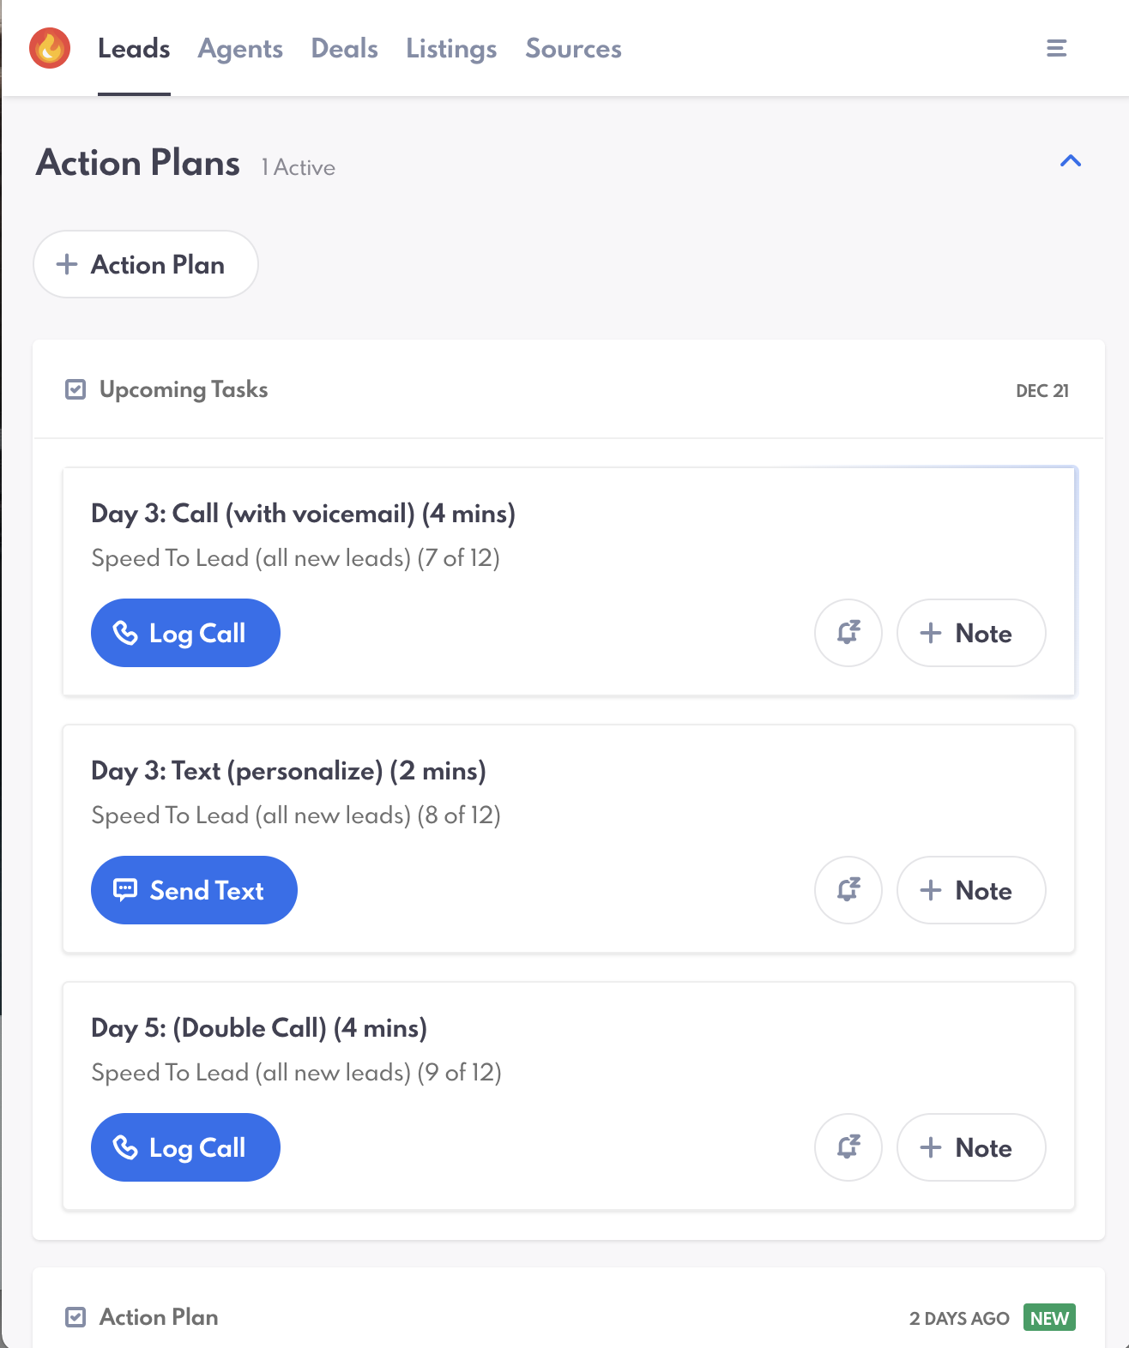Snooze the Day 5 Double Call task
This screenshot has height=1348, width=1129.
pos(848,1147)
